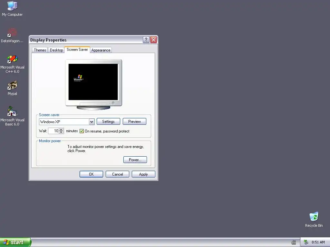Select the Screen Saver tab
The width and height of the screenshot is (330, 247).
[x=77, y=50]
